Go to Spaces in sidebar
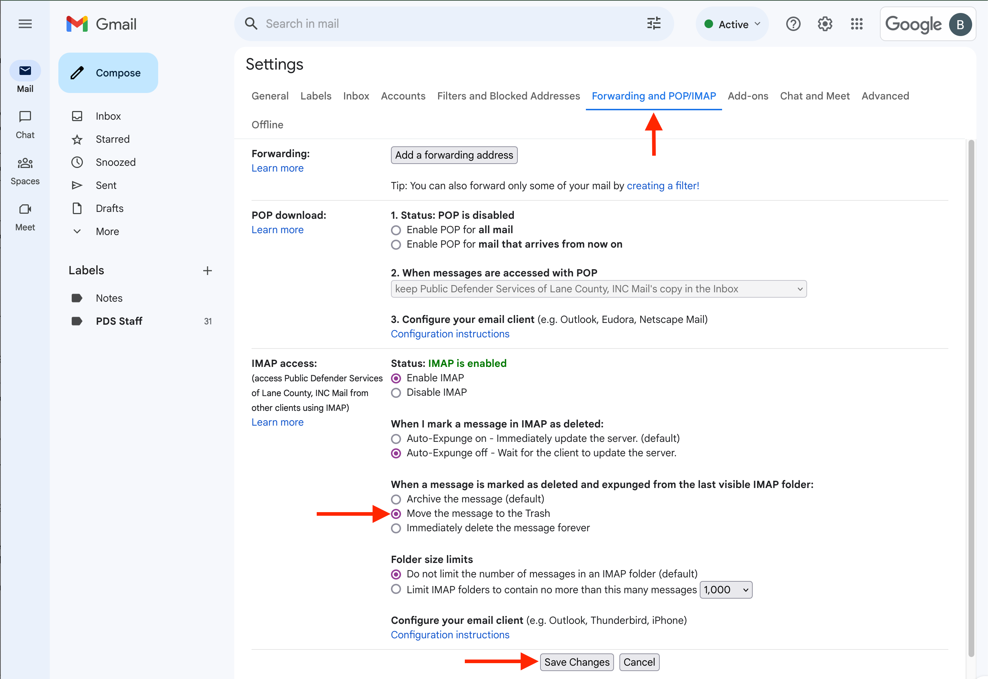 tap(25, 163)
